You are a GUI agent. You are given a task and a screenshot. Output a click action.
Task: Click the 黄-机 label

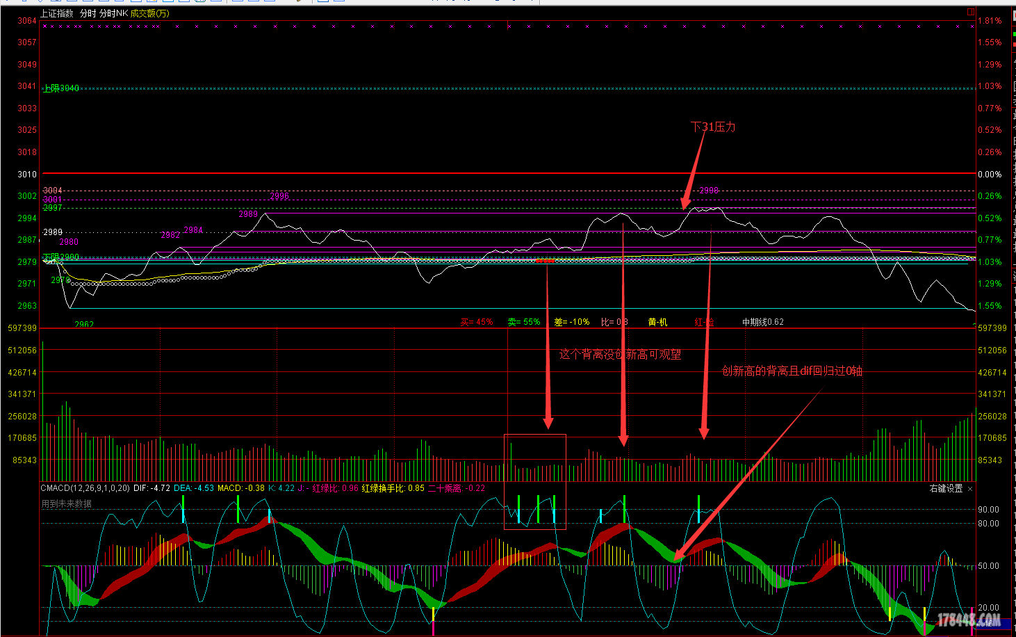[657, 322]
